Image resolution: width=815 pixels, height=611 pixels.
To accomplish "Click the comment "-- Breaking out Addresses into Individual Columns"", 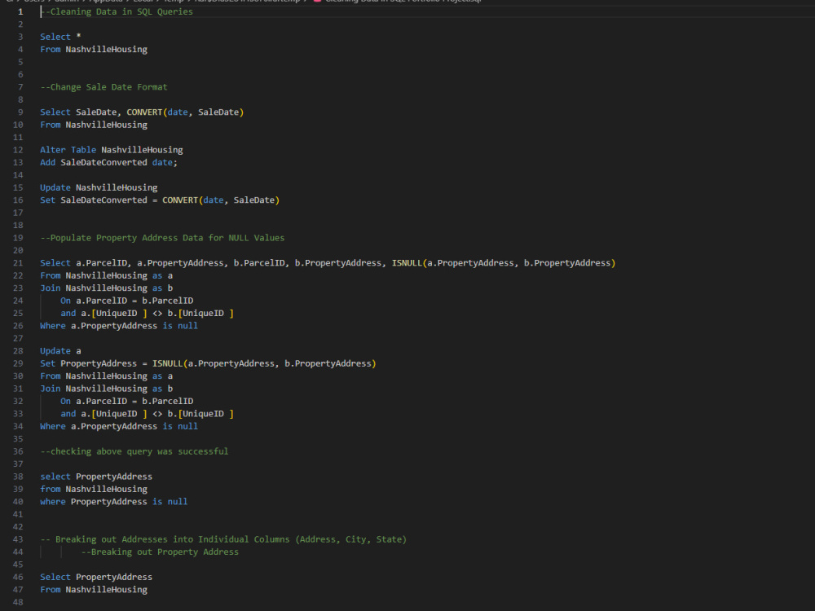I will click(x=223, y=540).
